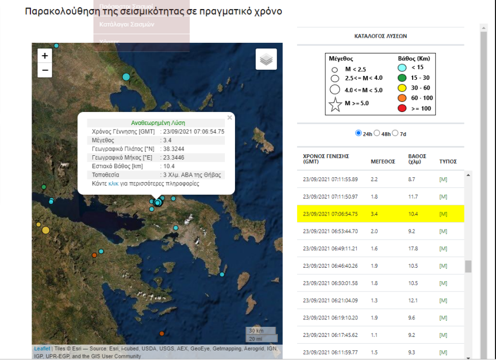This screenshot has height=360, width=496.
Task: Click the 2.5<=M<4.0 magnitude legend circle
Action: 335,78
